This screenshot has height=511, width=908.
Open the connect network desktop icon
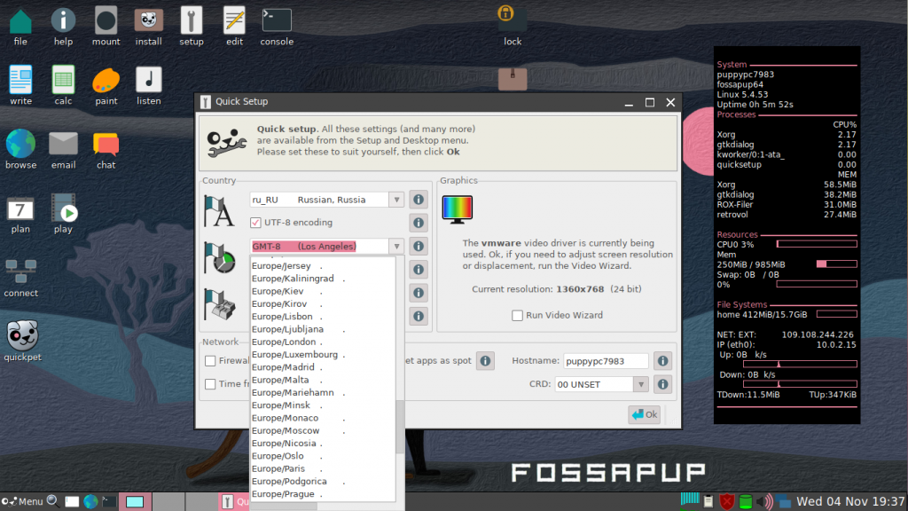pyautogui.click(x=21, y=278)
